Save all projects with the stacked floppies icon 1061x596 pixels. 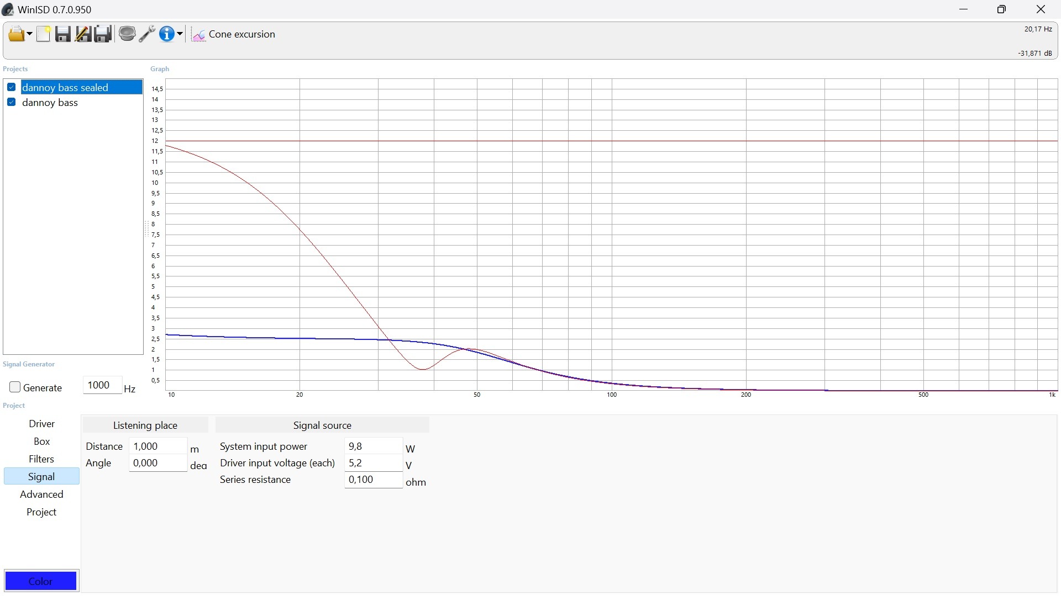click(x=103, y=34)
